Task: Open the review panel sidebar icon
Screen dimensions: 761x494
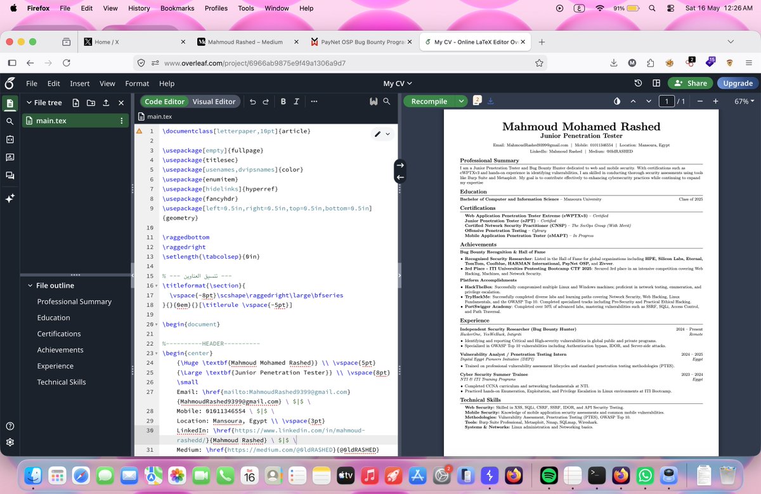Action: pos(10,157)
